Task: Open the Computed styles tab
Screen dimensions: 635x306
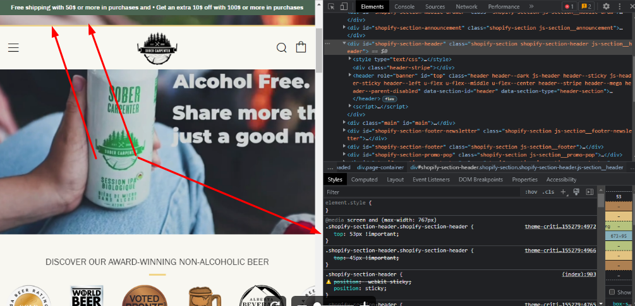Action: pyautogui.click(x=364, y=179)
